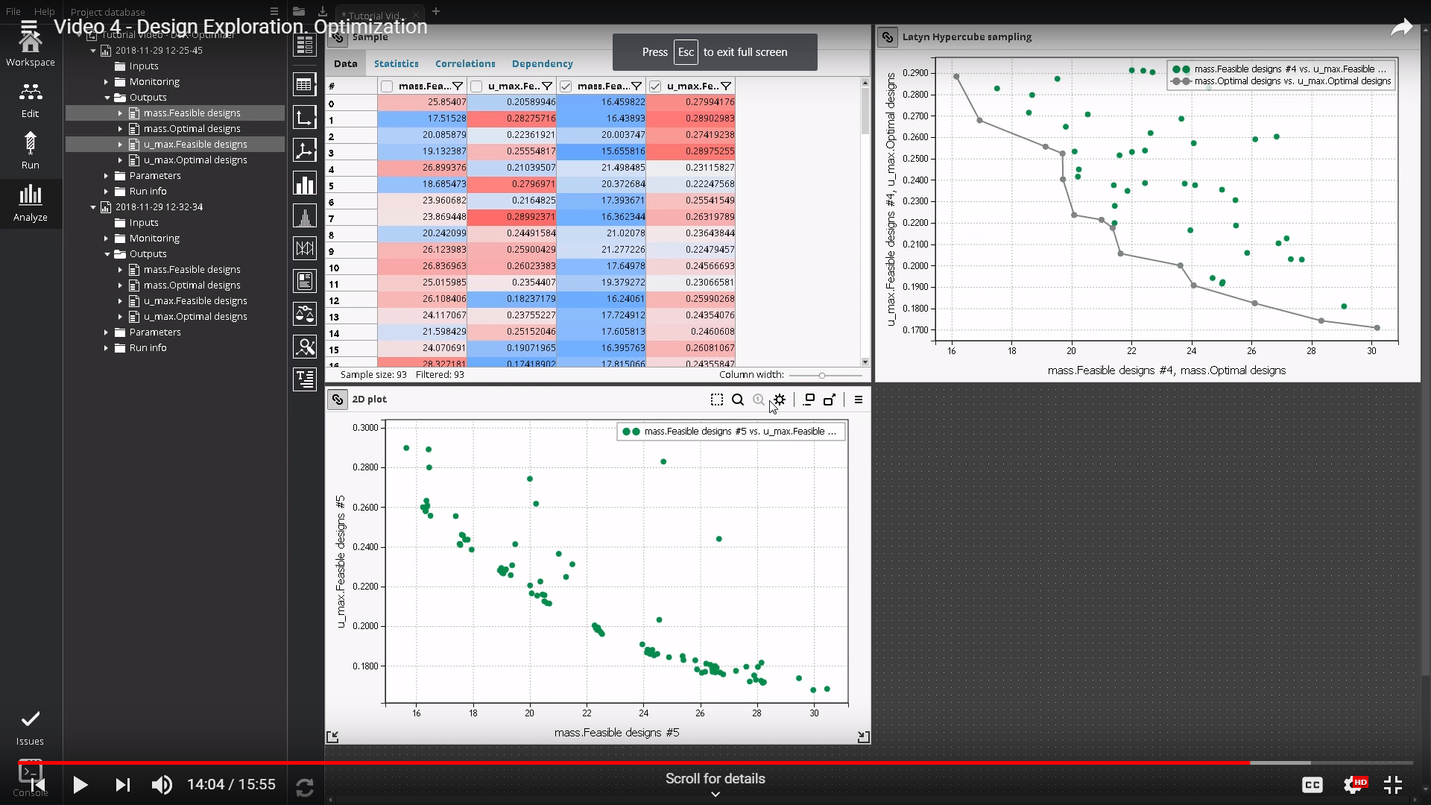The height and width of the screenshot is (805, 1431).
Task: Play the video
Action: [x=80, y=785]
